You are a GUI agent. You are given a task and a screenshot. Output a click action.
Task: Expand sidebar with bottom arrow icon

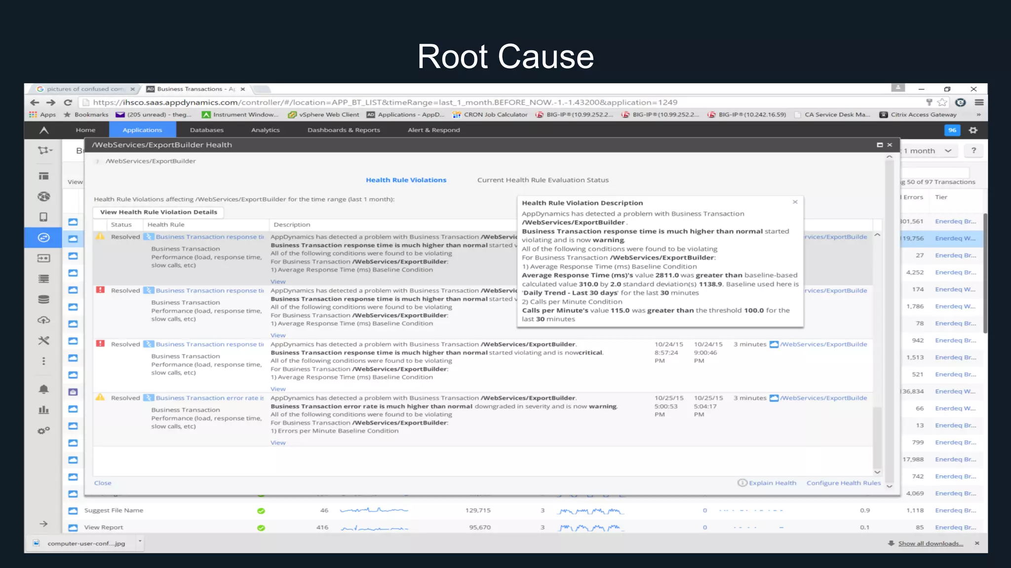click(43, 524)
